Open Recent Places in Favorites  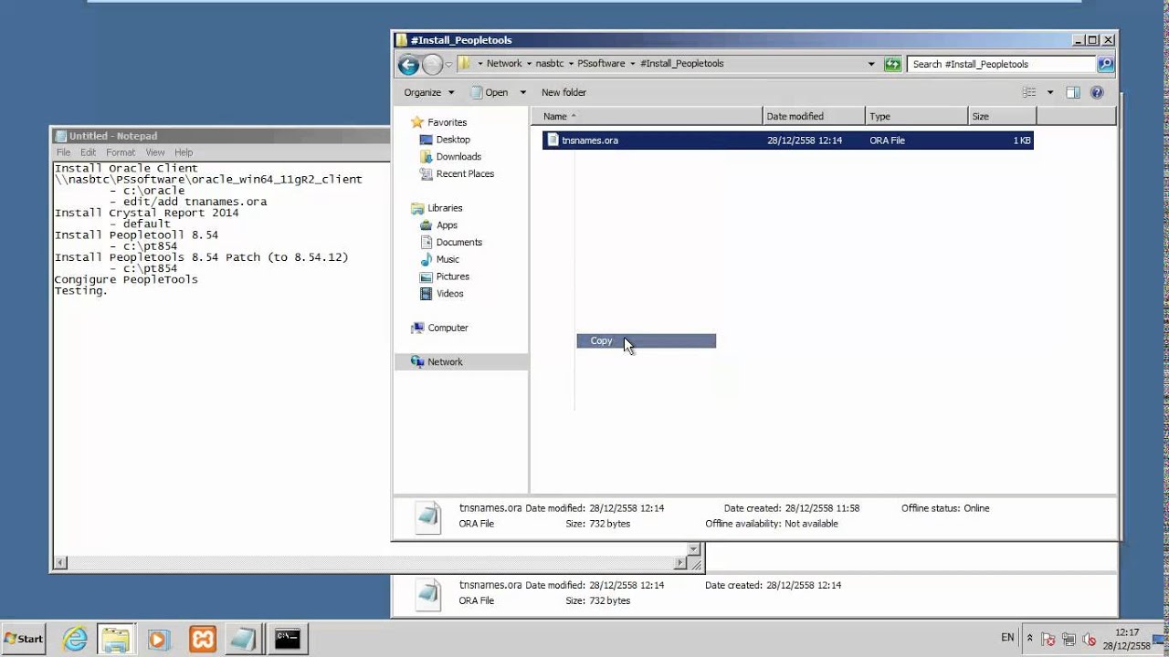465,173
